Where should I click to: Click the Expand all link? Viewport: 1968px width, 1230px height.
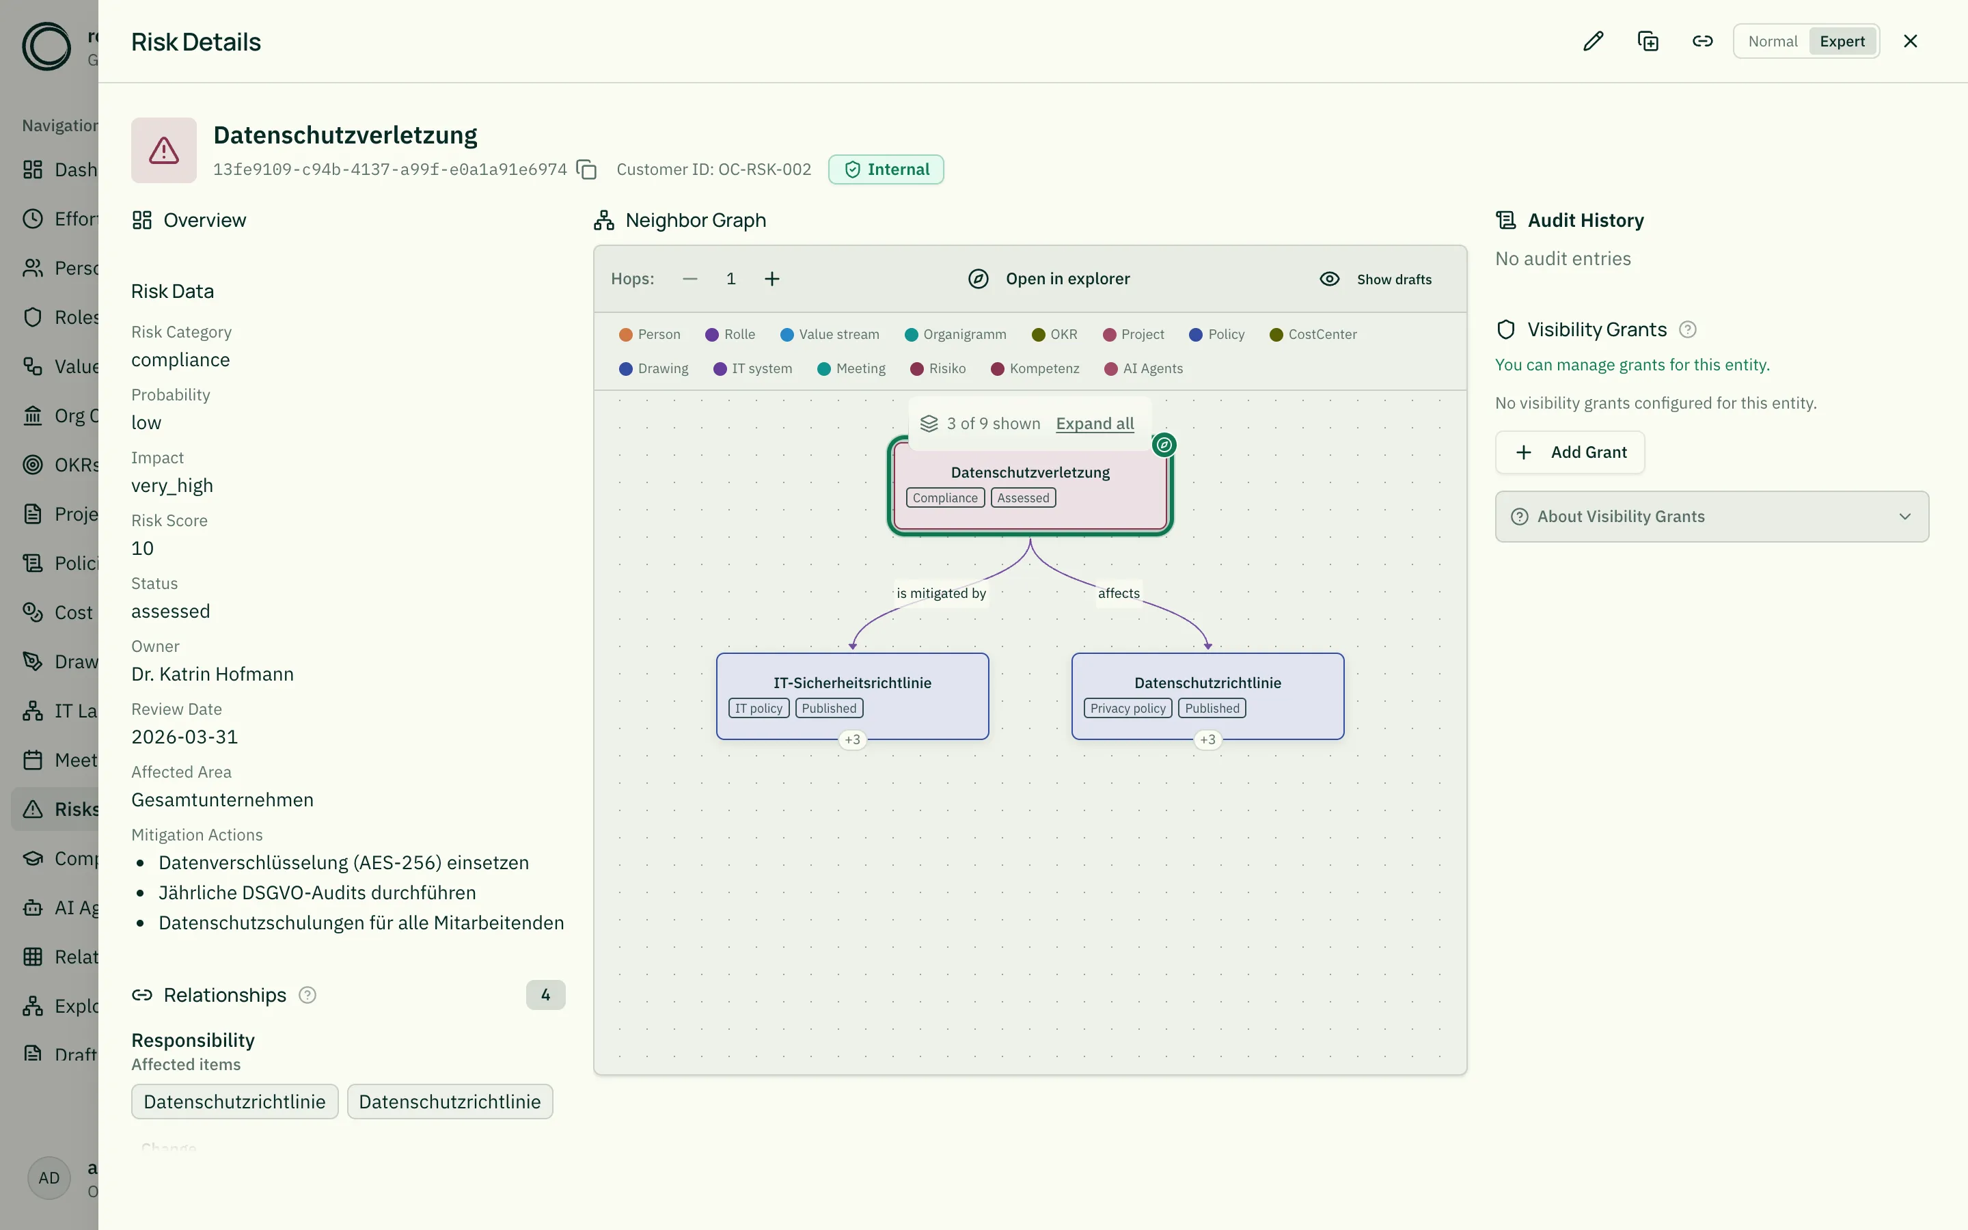(1095, 424)
